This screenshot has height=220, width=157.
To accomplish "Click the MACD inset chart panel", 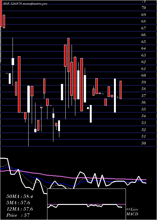I will pyautogui.click(x=86, y=204).
